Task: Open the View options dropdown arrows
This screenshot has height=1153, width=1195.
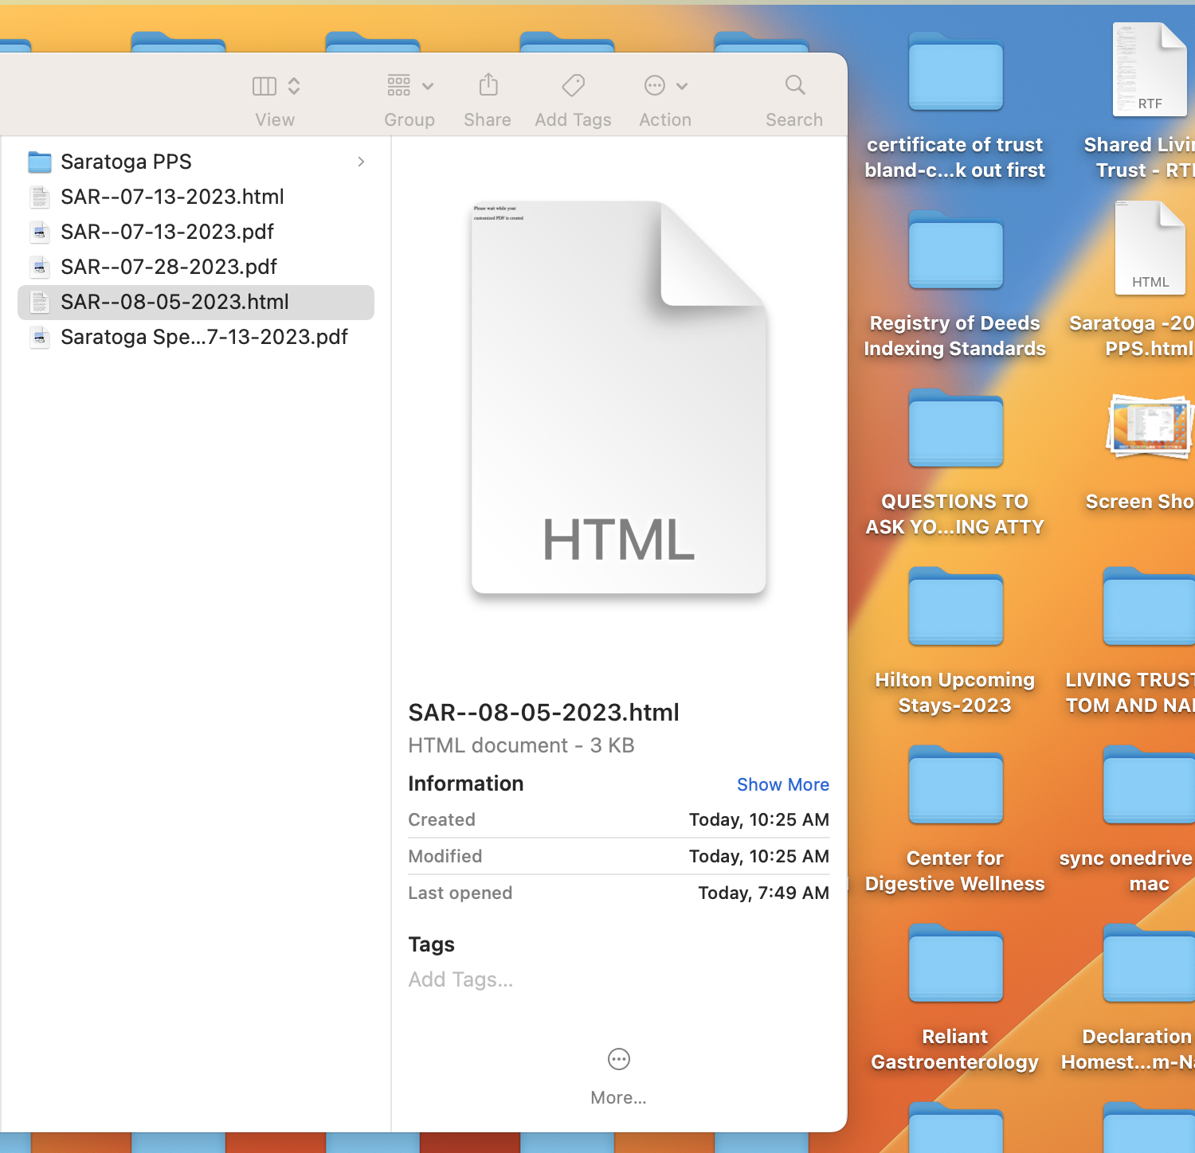Action: (294, 85)
